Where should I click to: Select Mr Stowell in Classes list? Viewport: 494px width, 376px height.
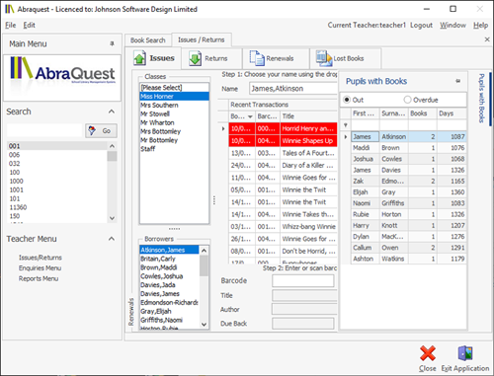[x=174, y=113]
